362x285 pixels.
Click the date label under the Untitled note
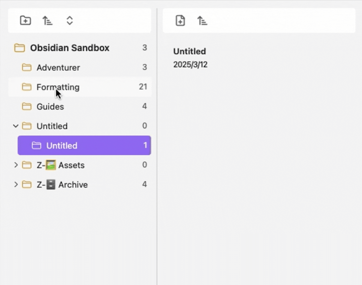pos(190,64)
